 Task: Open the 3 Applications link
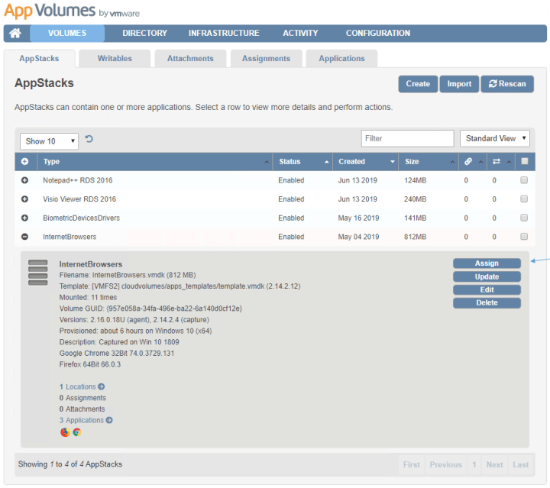coord(84,420)
